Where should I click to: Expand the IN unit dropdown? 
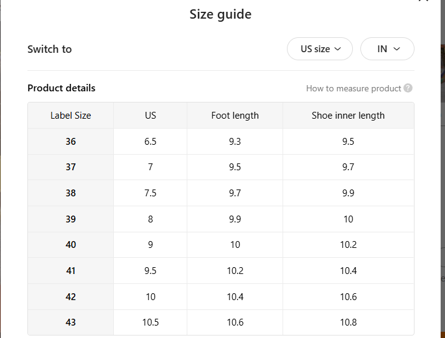point(387,49)
